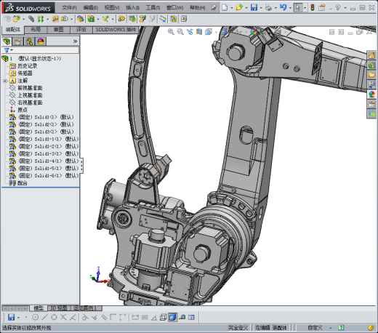Toggle the filter funnel in feature tree

(x=7, y=50)
